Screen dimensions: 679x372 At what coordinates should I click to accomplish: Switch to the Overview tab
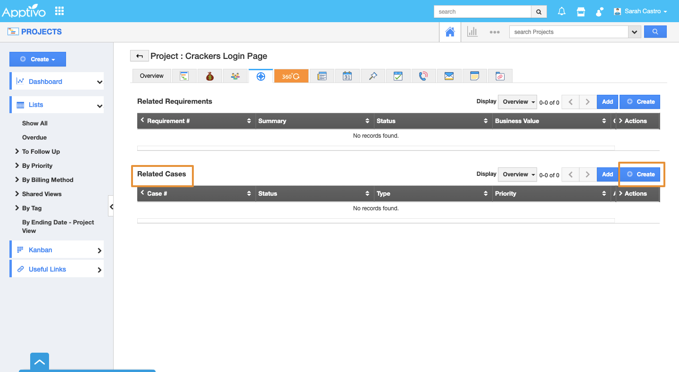(152, 76)
